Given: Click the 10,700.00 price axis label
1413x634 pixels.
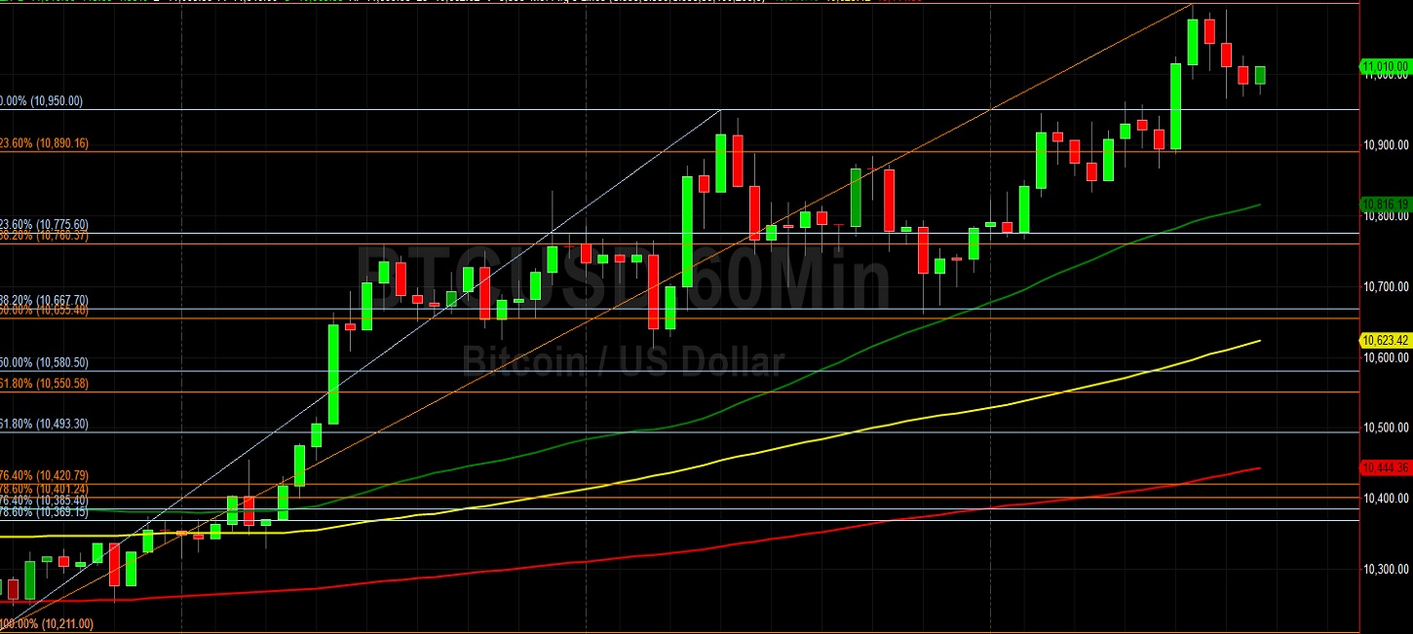Looking at the screenshot, I should 1386,286.
